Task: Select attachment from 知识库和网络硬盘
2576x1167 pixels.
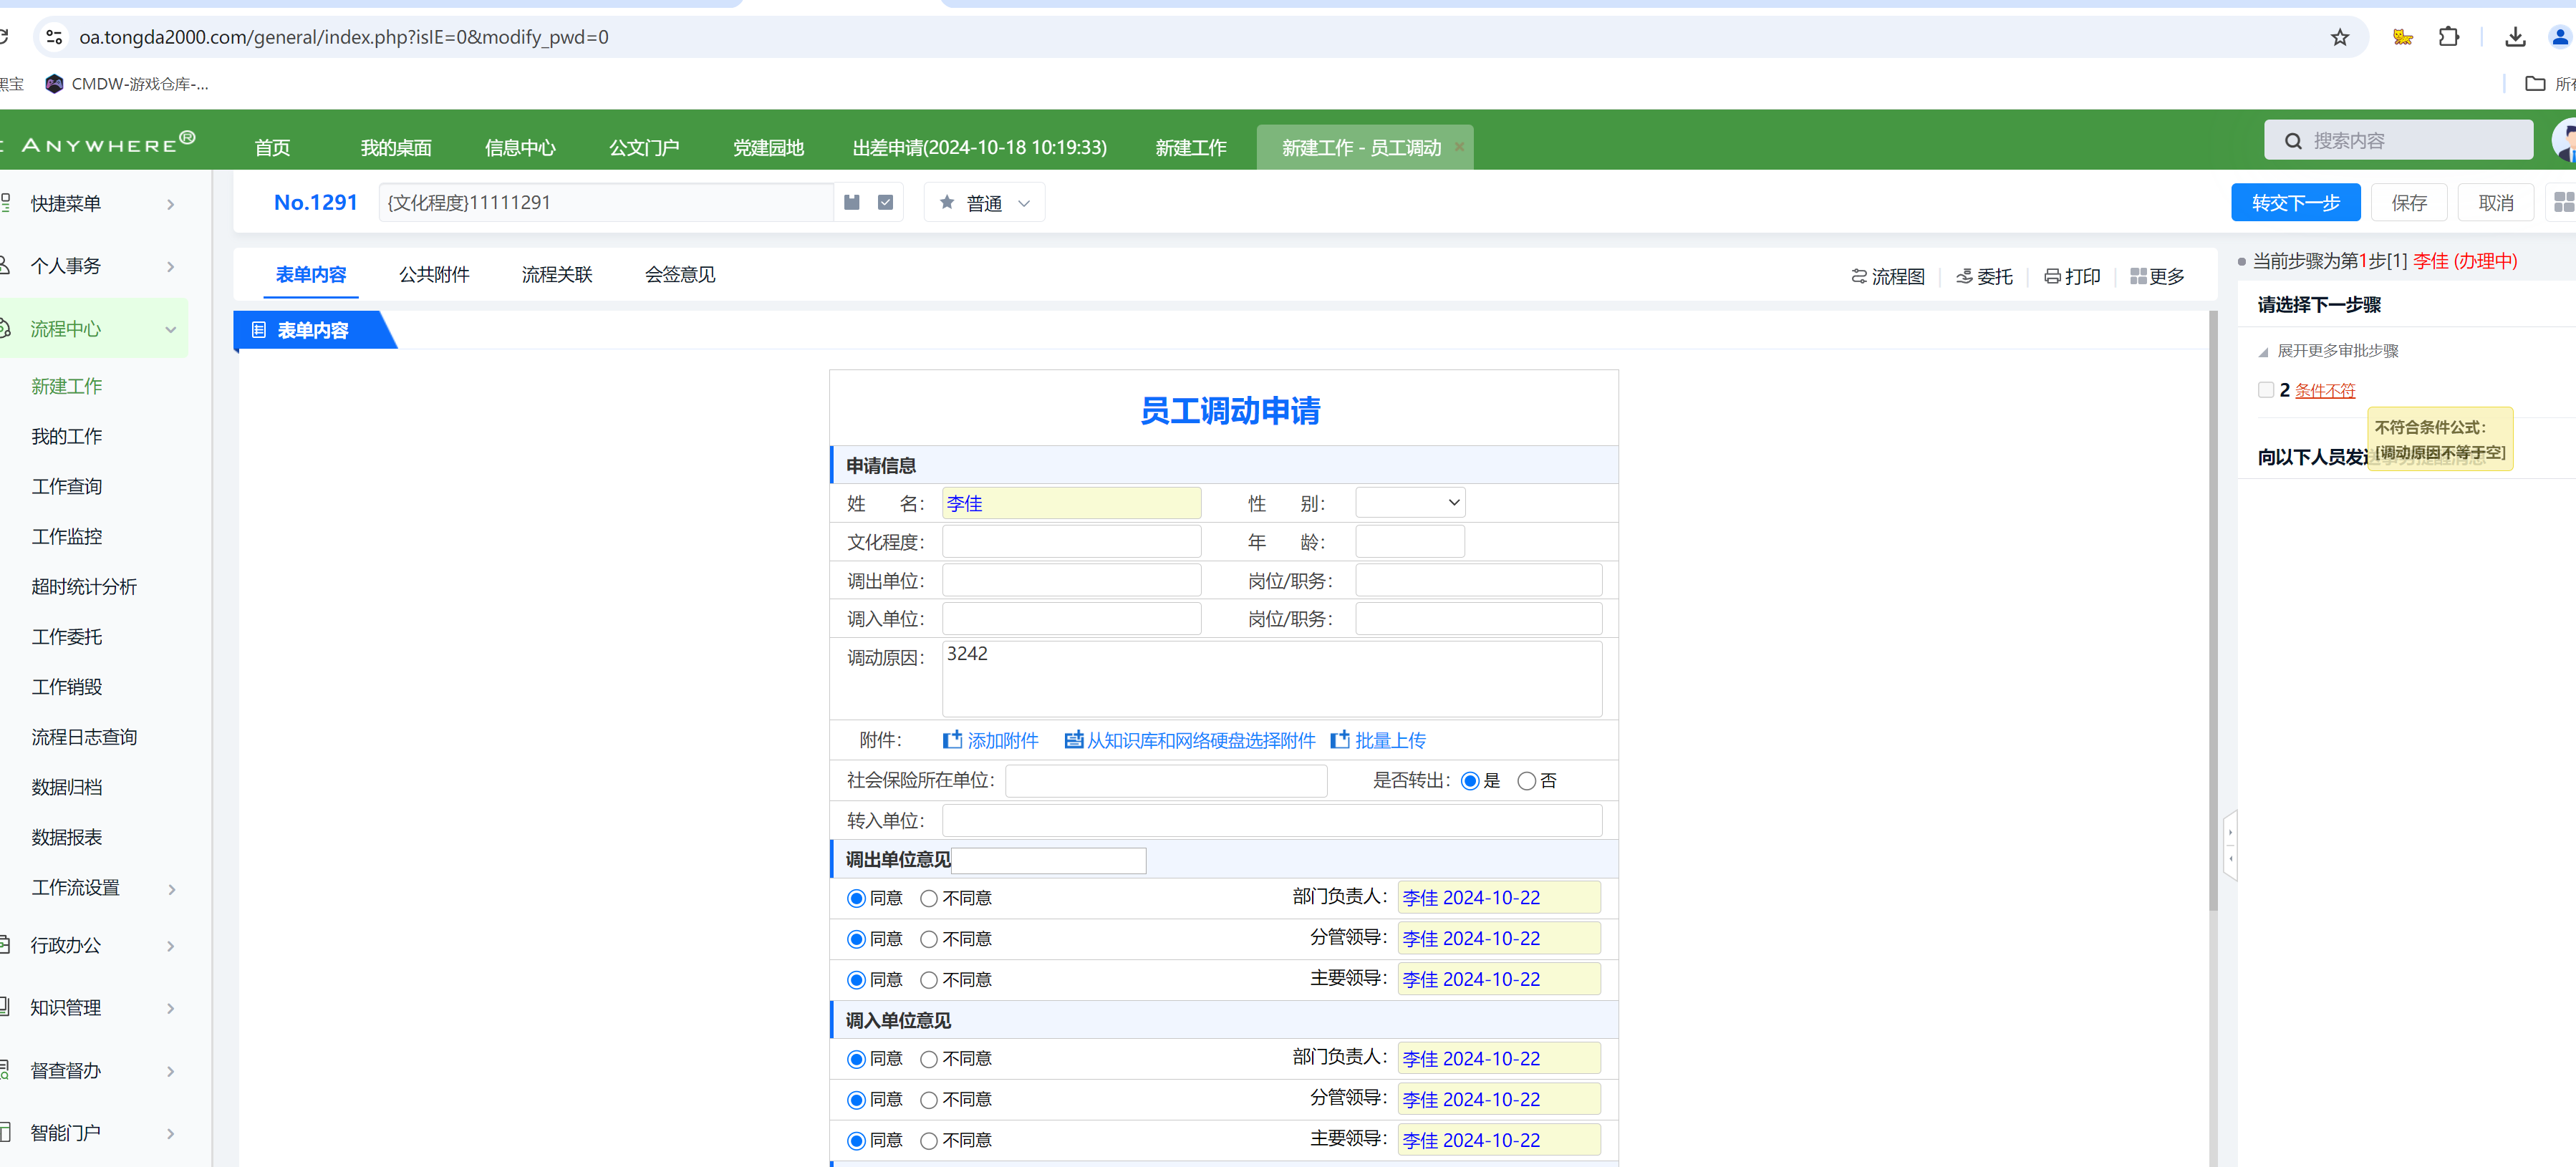Action: (x=1190, y=740)
